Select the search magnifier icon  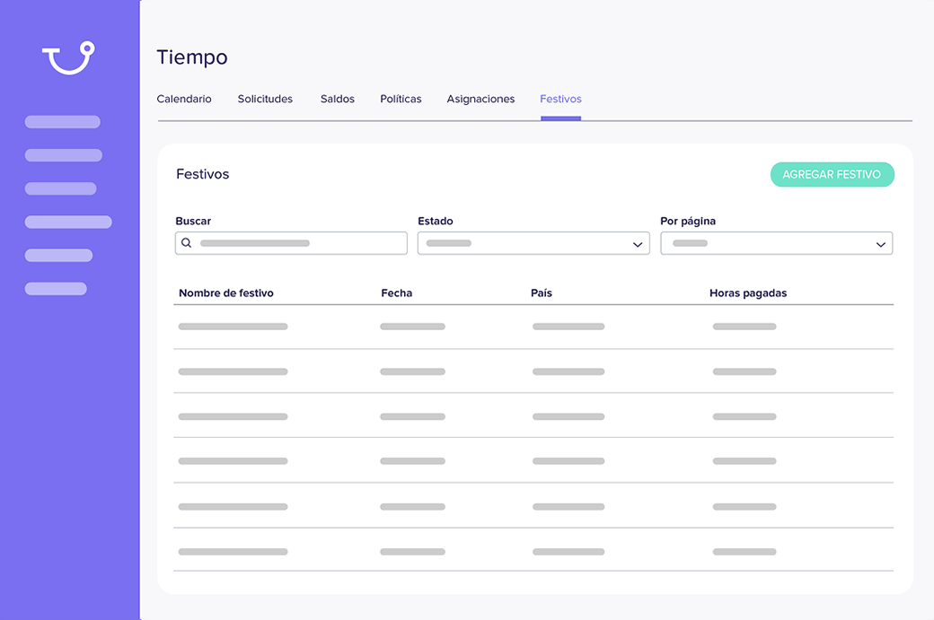(186, 242)
